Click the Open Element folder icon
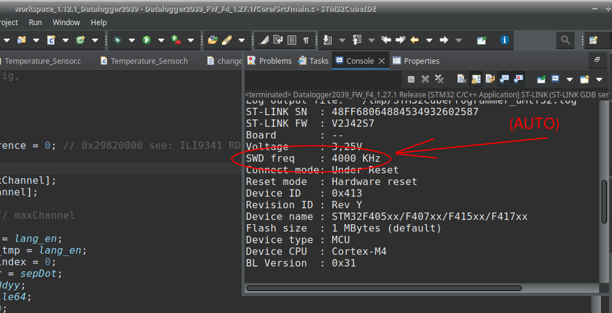This screenshot has width=612, height=313. [212, 40]
